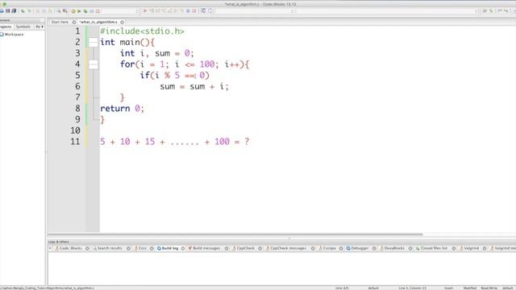
Task: Close the Start here tab
Action: click(73, 22)
